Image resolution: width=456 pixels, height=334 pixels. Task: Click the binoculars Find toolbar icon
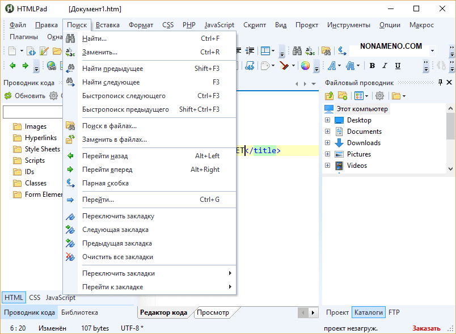coord(326,51)
